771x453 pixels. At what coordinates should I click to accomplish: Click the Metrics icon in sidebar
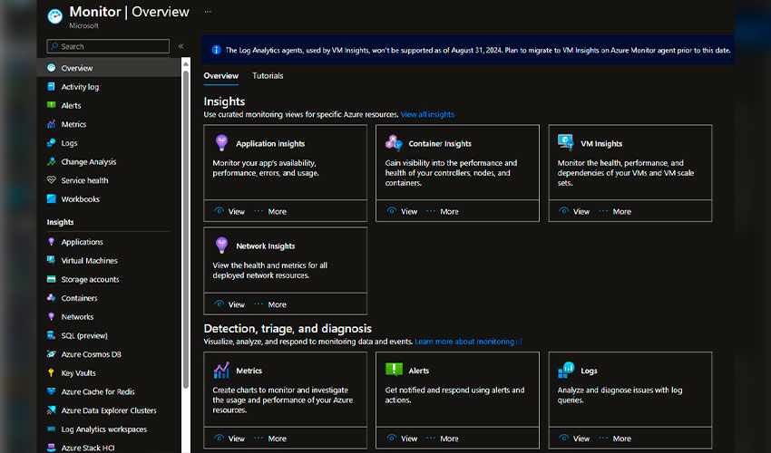click(51, 124)
